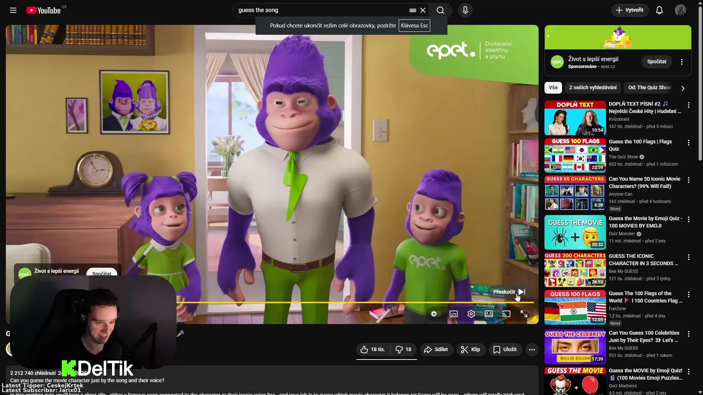Visit Anyone Can channel
Image resolution: width=703 pixels, height=395 pixels.
[x=621, y=194]
